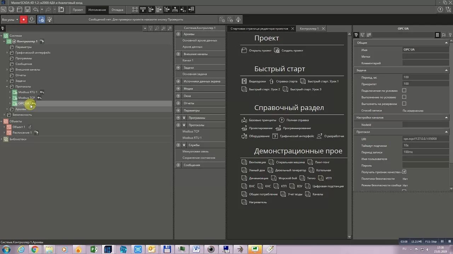Click the help question-mark icon at top right

[x=440, y=10]
